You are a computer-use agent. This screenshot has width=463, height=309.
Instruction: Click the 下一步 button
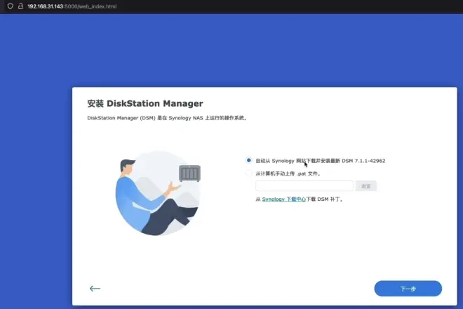pyautogui.click(x=408, y=289)
